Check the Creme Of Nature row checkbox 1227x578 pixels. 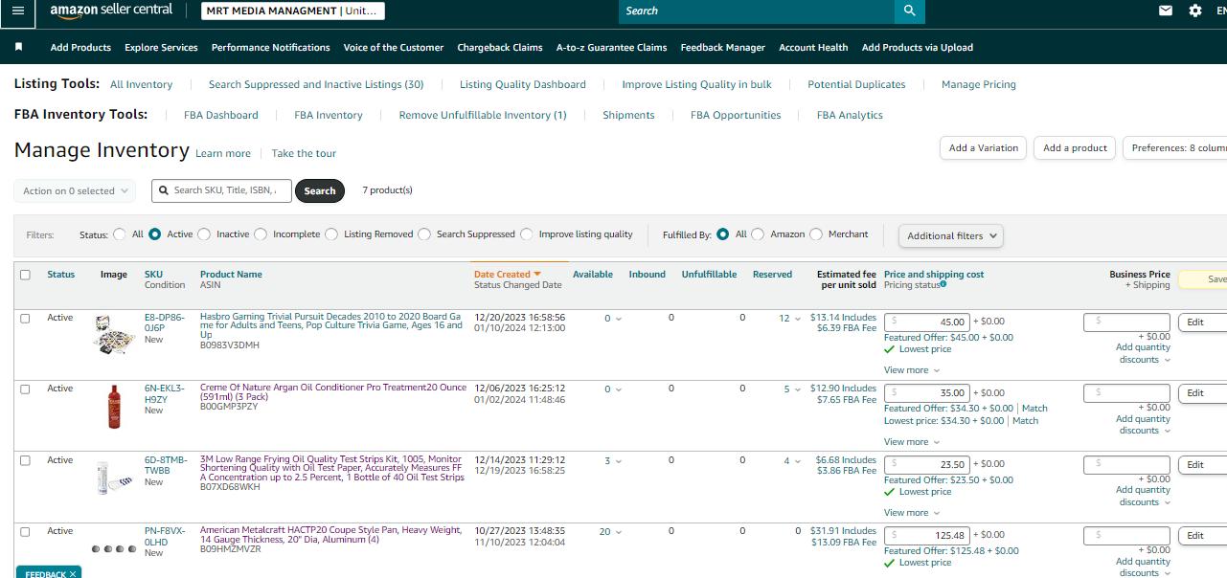coord(25,389)
